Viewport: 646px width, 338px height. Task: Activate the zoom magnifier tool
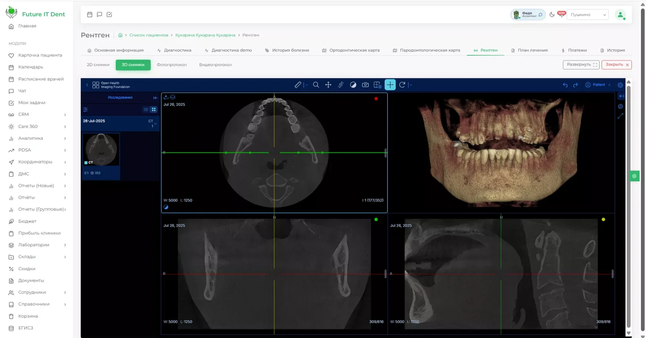click(316, 85)
